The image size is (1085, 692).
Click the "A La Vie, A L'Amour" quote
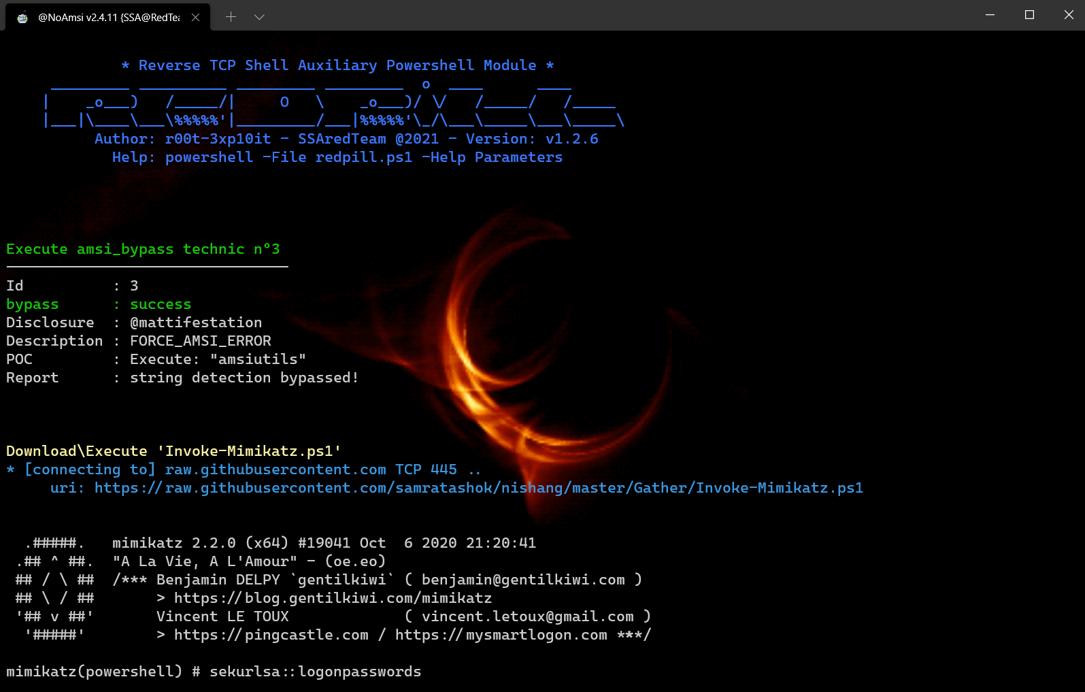[205, 561]
